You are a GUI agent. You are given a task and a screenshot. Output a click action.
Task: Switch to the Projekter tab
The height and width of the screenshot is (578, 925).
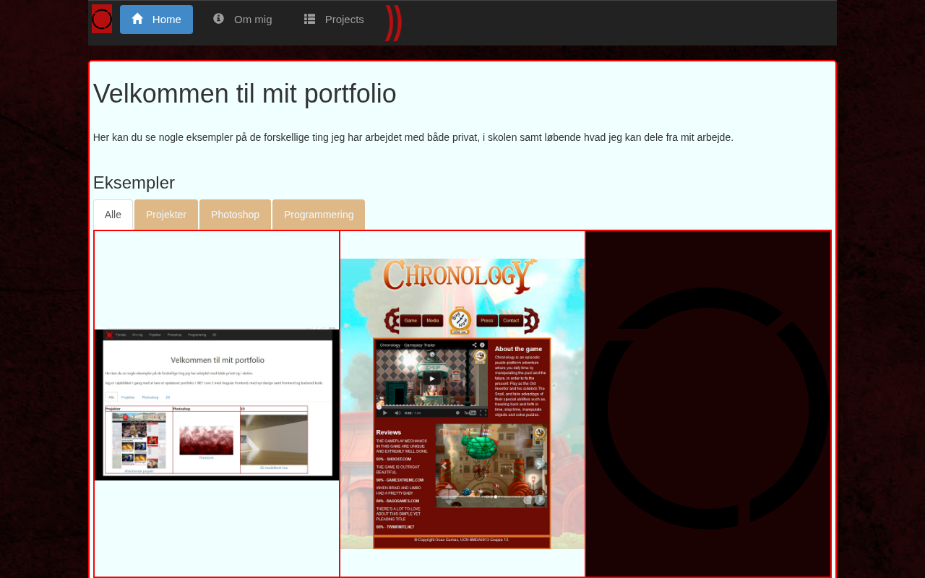166,215
